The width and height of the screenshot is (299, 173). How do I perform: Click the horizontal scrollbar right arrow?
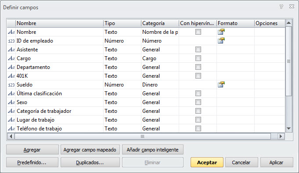281,137
